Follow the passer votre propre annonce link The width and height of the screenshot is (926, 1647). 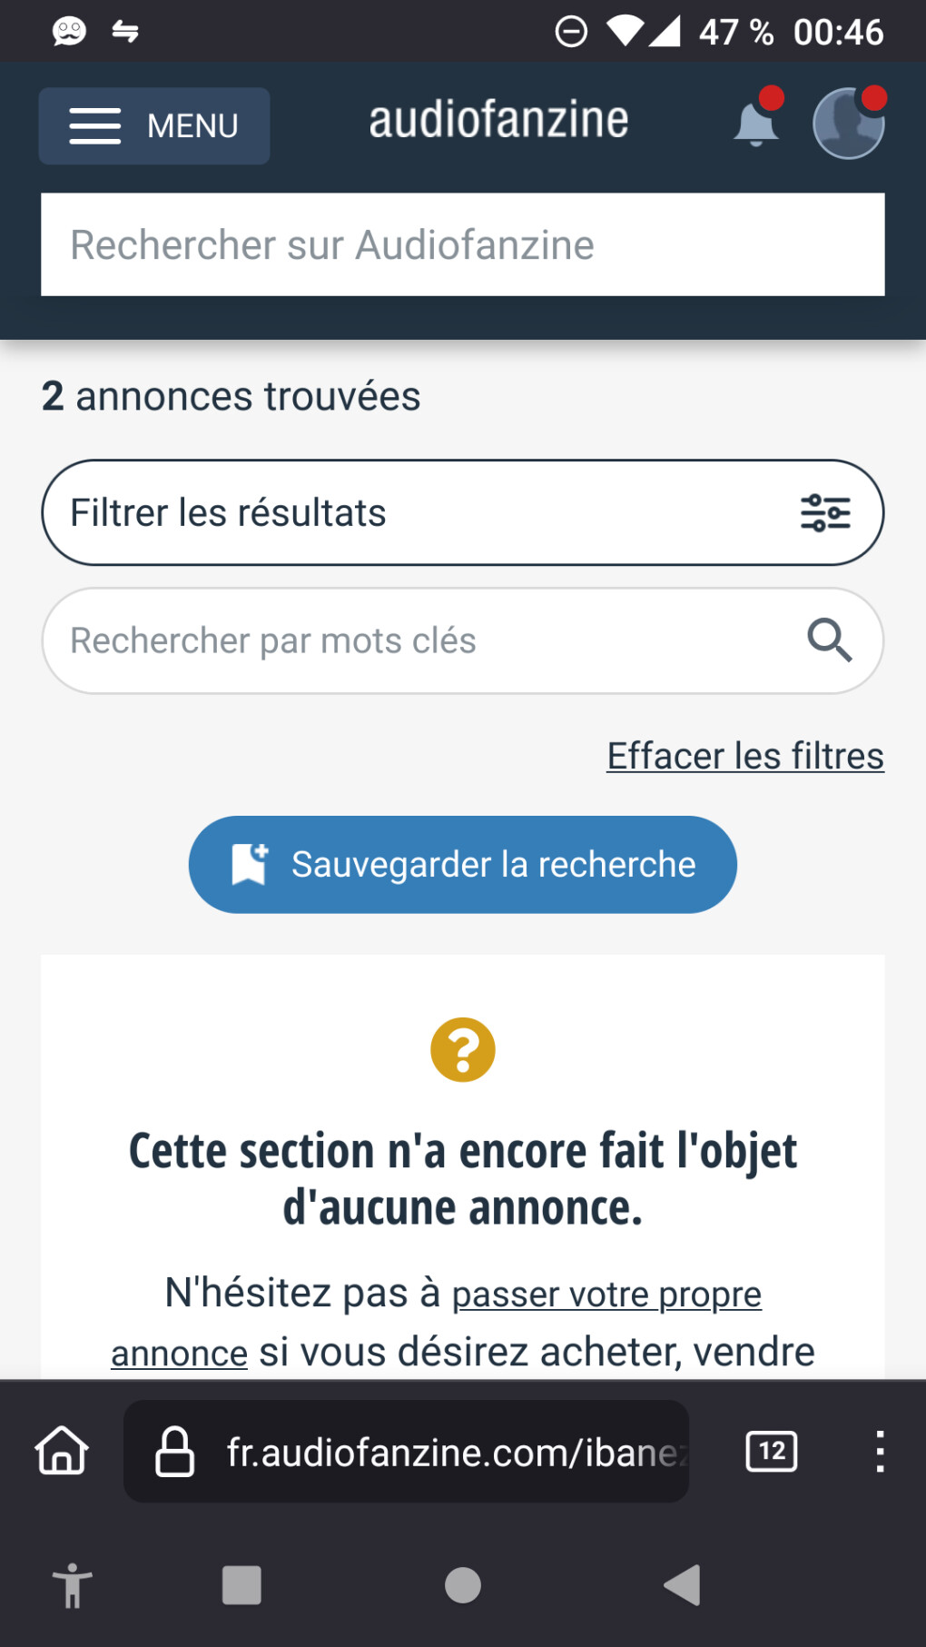coord(606,1295)
